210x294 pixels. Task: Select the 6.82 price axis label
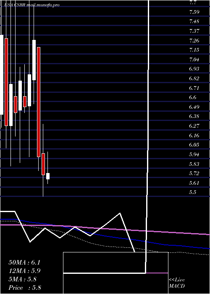tap(194, 79)
